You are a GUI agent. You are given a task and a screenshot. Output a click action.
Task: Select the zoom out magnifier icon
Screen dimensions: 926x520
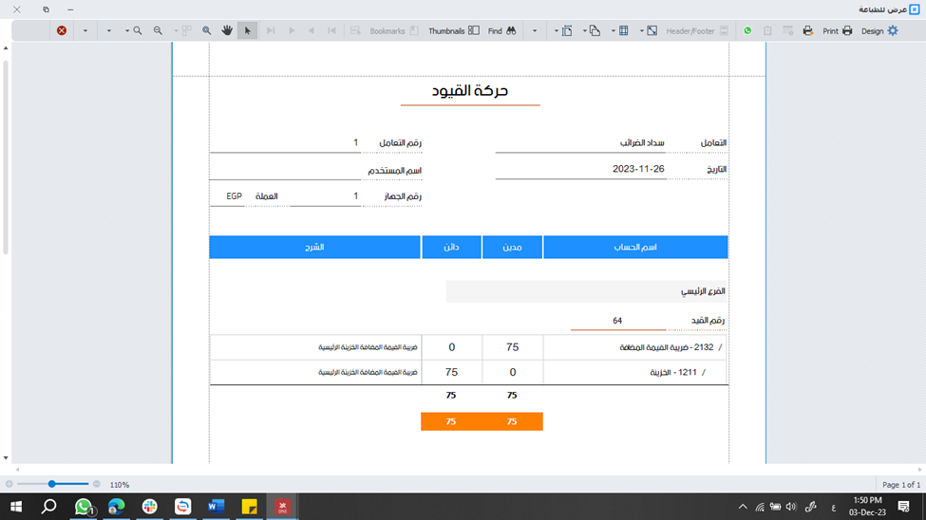click(x=158, y=30)
